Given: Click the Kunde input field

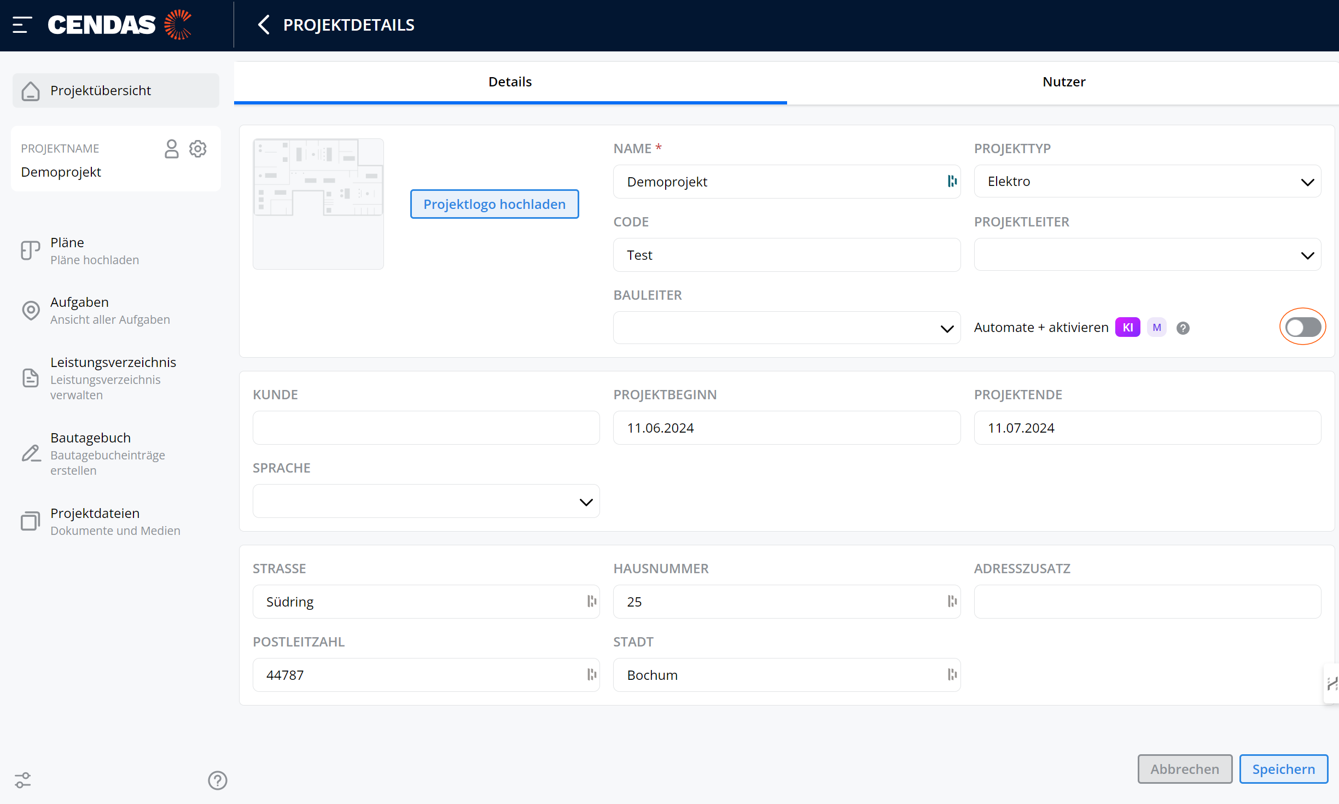Looking at the screenshot, I should point(426,428).
